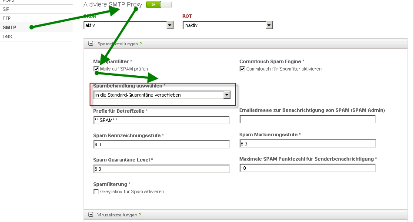Toggle the Aktiviere SMTP Proxy switch
The width and height of the screenshot is (414, 222).
coord(159,5)
